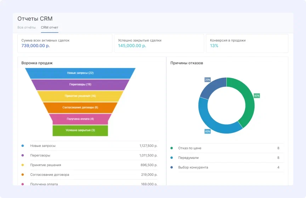Screen dimensions: 306x198
Task: Switch to the "Все отчёты" tab
Action: [x=27, y=28]
